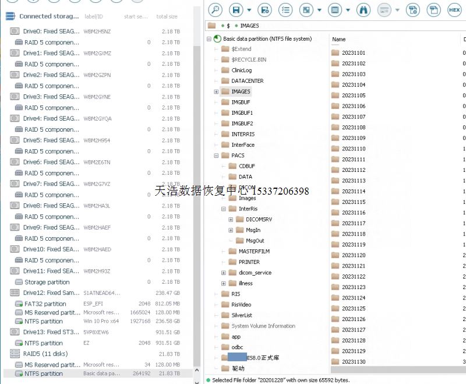Click the save floppy disk icon
Screen dimensions: 466x384
(x=236, y=9)
